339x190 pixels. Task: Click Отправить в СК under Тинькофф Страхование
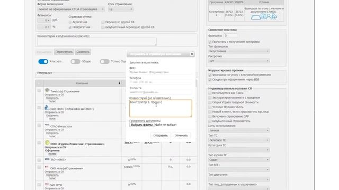[54, 95]
